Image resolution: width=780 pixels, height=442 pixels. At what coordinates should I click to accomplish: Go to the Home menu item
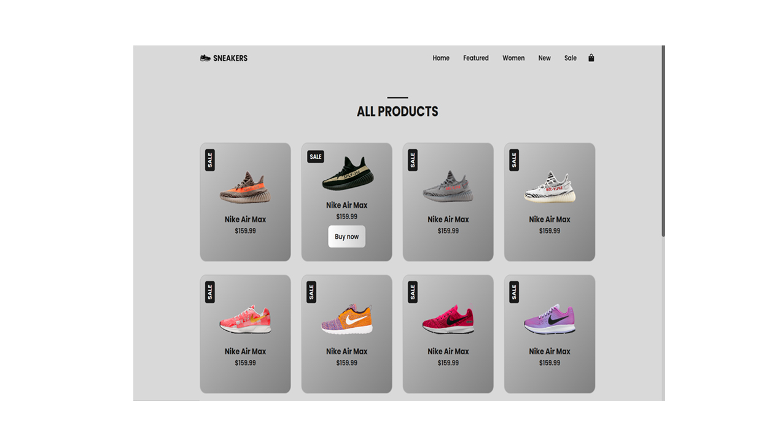(441, 58)
